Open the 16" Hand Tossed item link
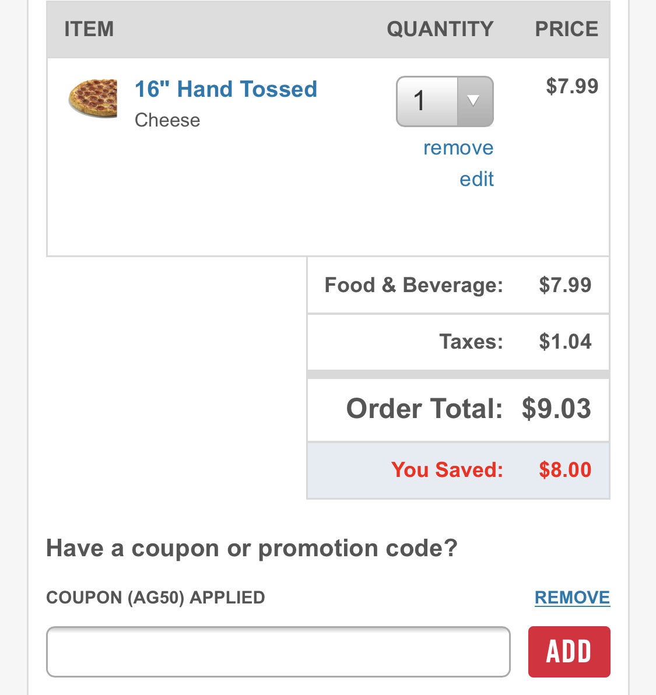Screen dimensions: 656x695 point(226,89)
